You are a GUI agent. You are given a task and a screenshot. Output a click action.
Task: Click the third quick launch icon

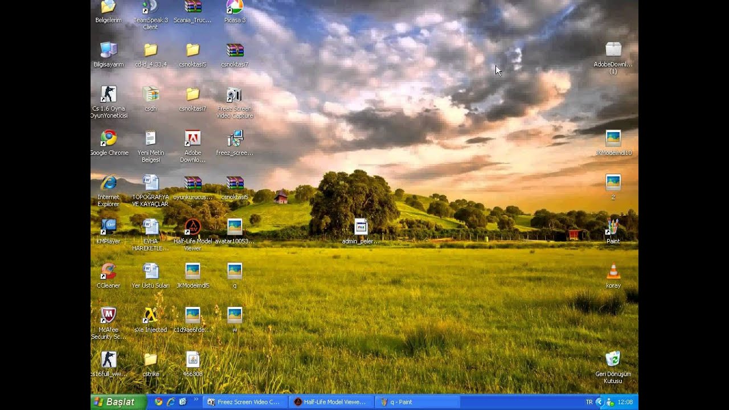point(182,402)
